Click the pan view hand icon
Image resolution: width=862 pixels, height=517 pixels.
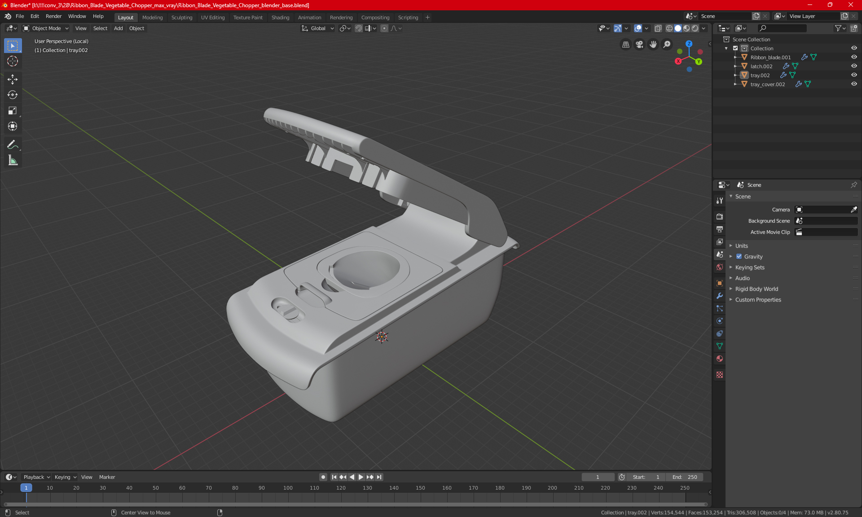coord(653,44)
